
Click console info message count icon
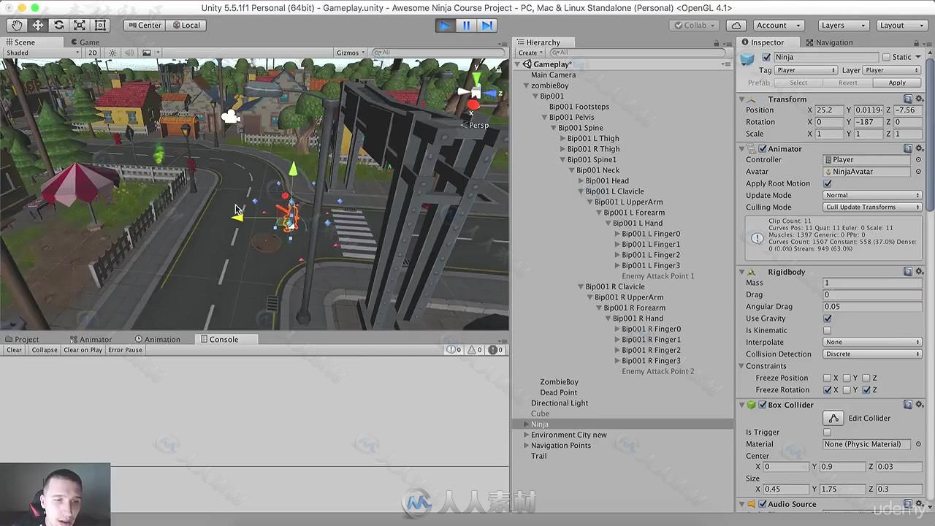click(454, 350)
